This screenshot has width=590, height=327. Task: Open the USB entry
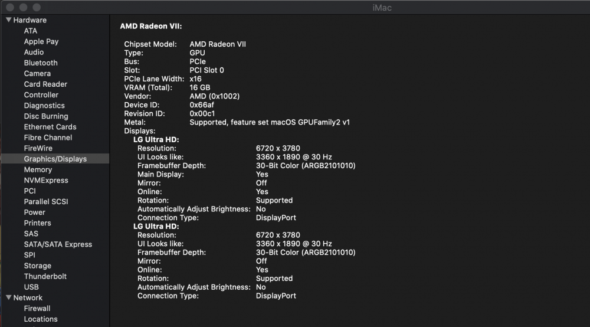pos(31,287)
